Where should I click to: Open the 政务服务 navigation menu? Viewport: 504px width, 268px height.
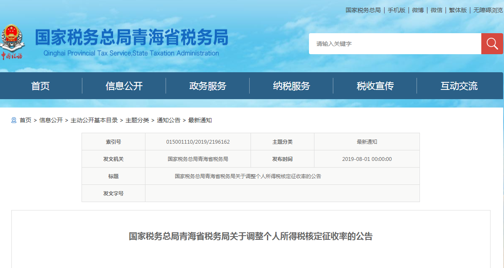pyautogui.click(x=208, y=86)
